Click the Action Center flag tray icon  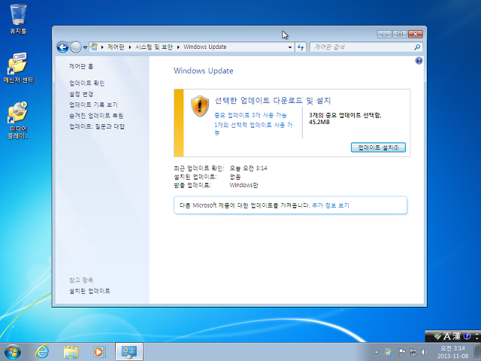pos(401,352)
